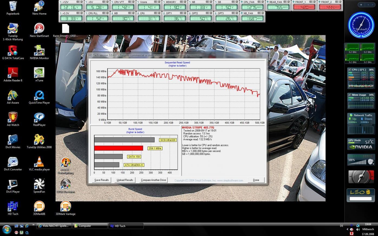Open DivX Converter shortcut
Viewport: 378px width, 236px height.
13,164
